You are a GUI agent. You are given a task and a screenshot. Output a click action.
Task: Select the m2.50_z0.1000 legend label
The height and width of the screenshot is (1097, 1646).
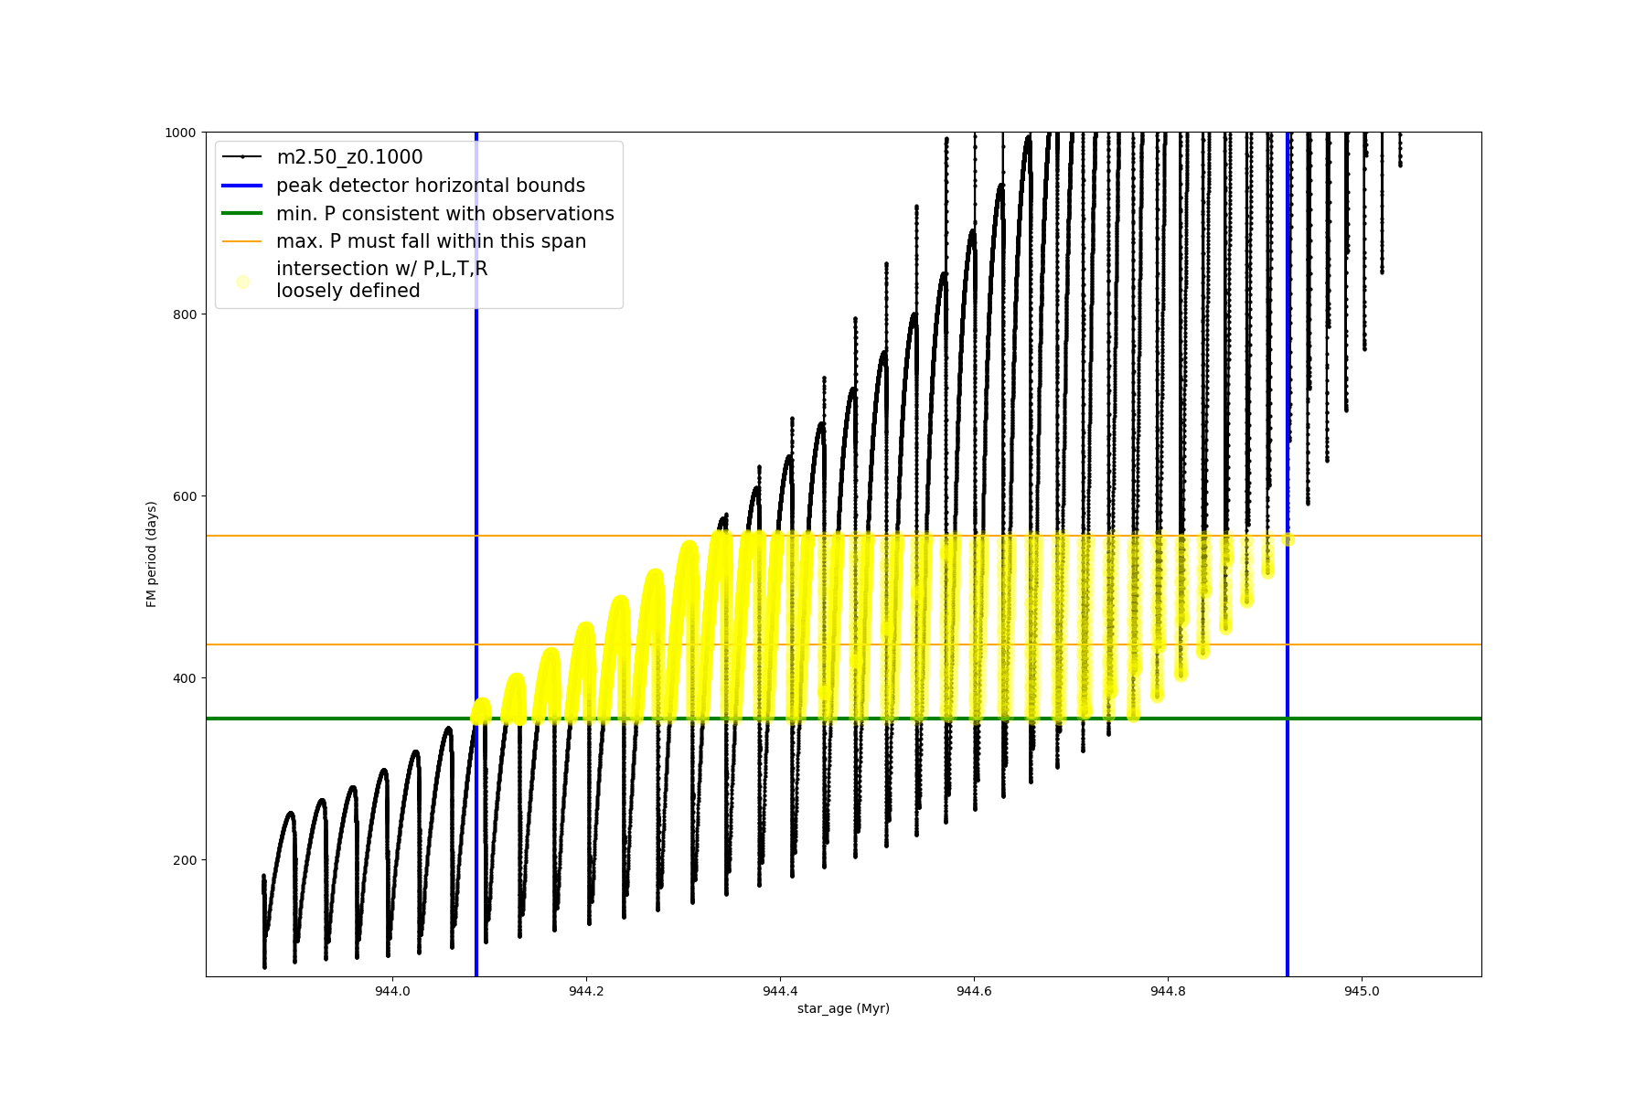(x=349, y=157)
